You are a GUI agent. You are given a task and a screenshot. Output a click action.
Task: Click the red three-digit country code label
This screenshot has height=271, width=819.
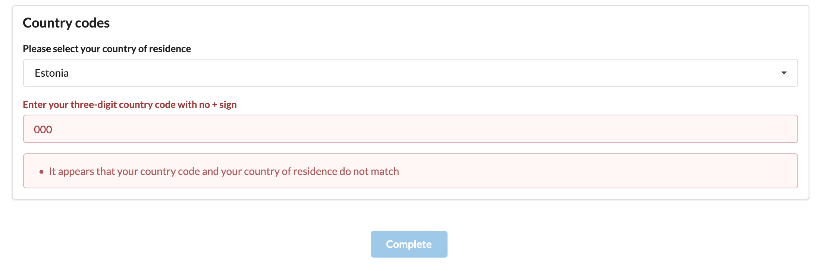(x=130, y=105)
